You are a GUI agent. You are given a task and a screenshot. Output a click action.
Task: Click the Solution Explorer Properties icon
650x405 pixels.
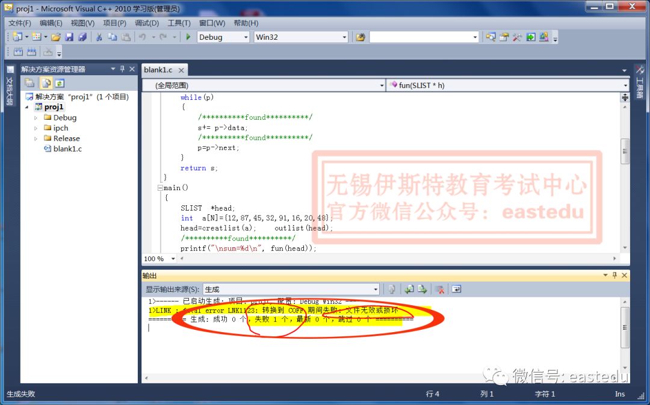tap(29, 83)
